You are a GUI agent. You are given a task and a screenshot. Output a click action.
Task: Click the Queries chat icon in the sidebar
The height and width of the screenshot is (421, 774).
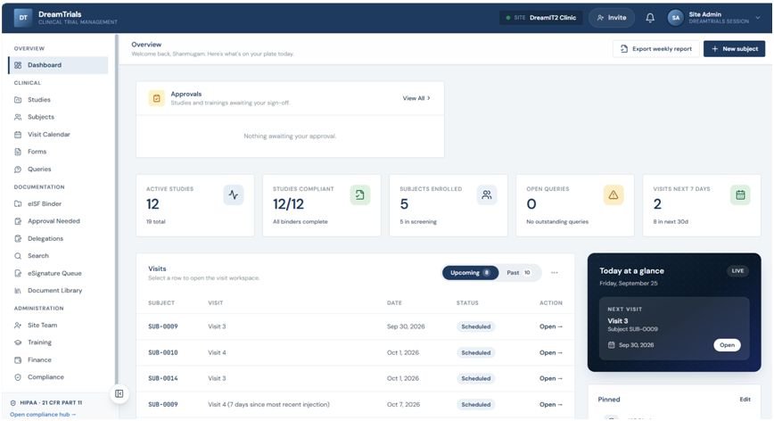click(x=18, y=169)
